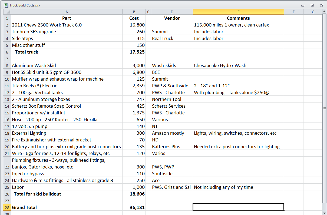Select 'Aluminum Wash Skid' cell
This screenshot has height=215, width=327.
click(x=67, y=65)
